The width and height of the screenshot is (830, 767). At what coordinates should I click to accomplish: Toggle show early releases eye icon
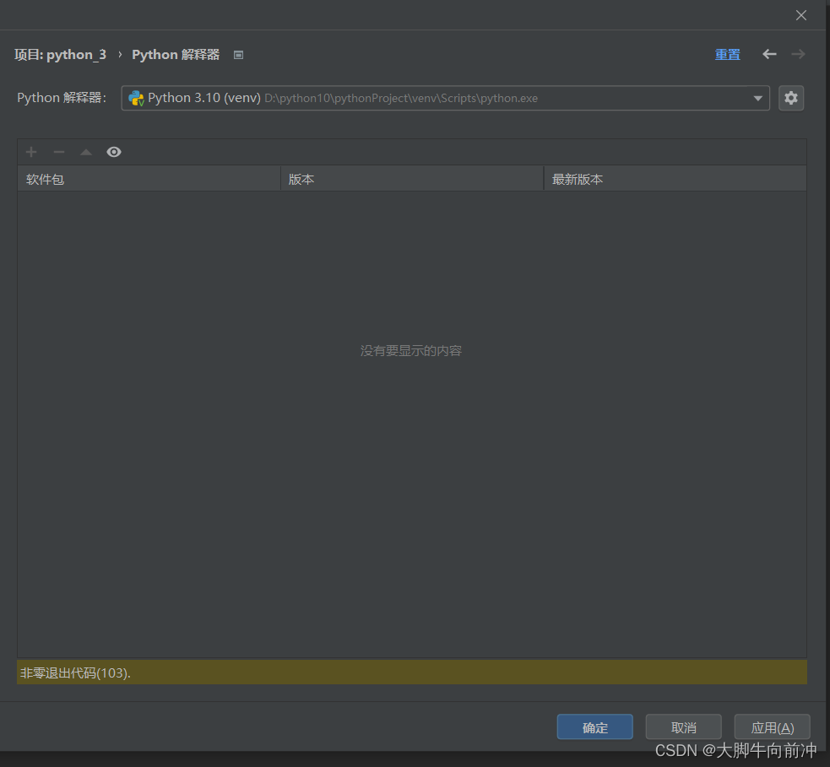tap(114, 153)
